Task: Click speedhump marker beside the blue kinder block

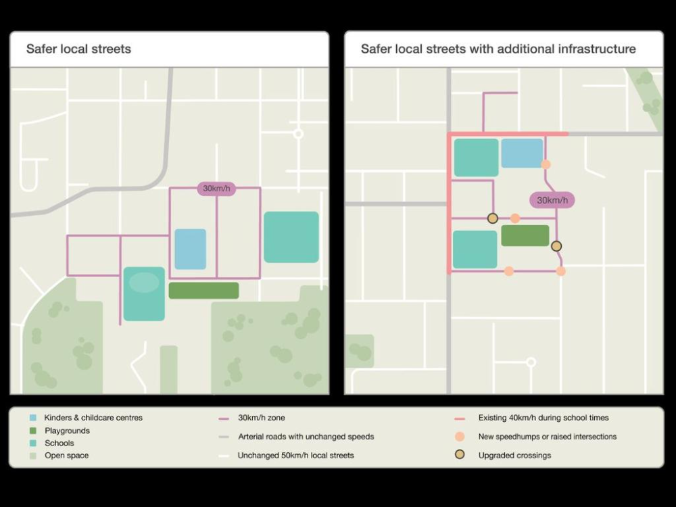Action: [x=546, y=164]
